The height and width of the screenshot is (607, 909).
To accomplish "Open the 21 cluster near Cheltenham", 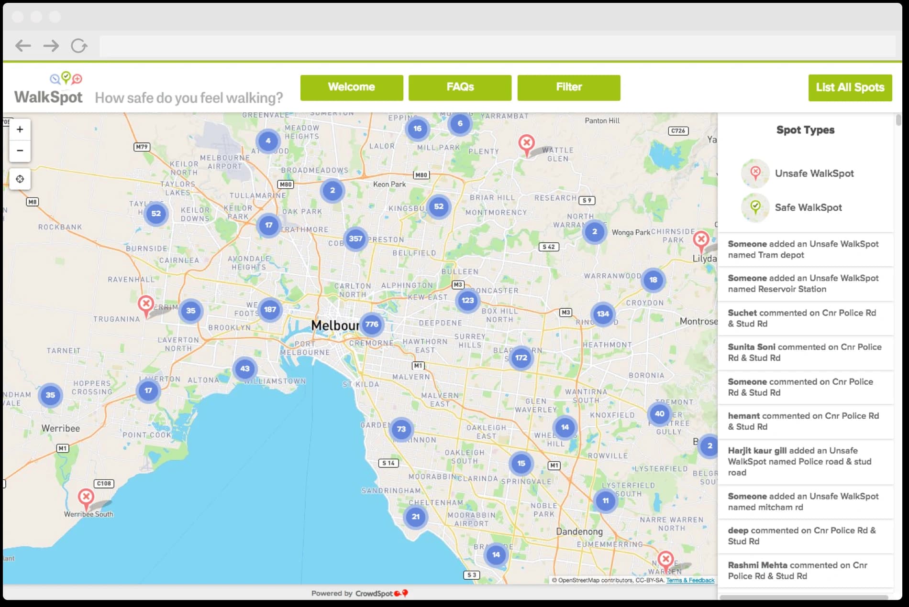I will 416,517.
